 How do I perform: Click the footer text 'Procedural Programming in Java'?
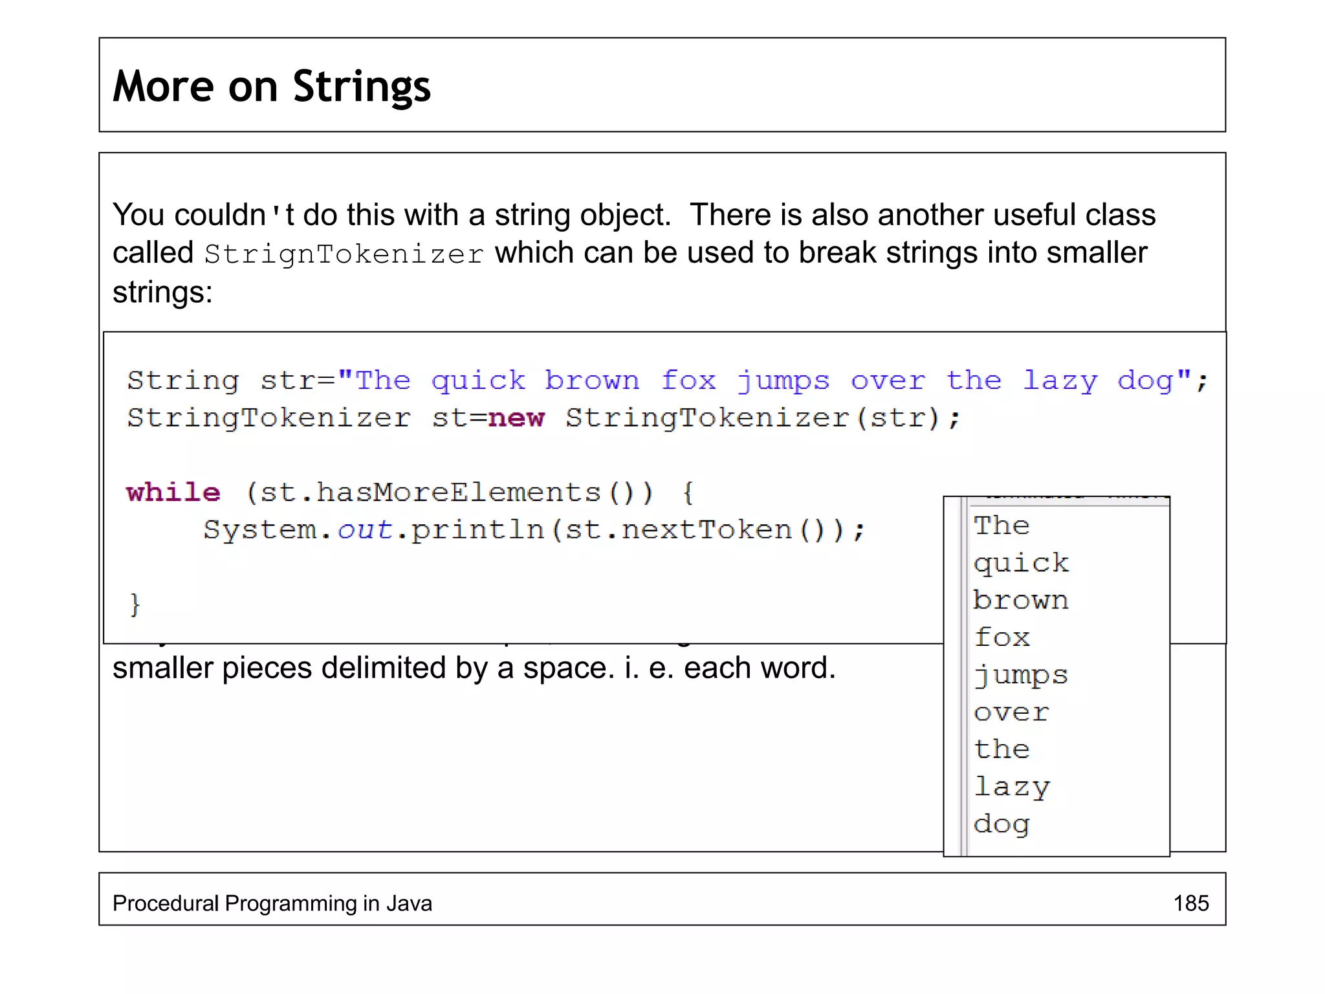272,903
